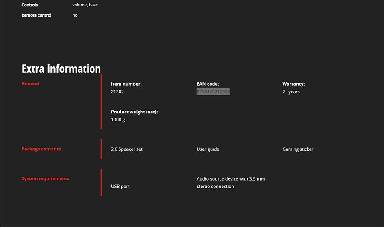Click the item number value 21202
Screen dimensions: 384x227
(117, 92)
